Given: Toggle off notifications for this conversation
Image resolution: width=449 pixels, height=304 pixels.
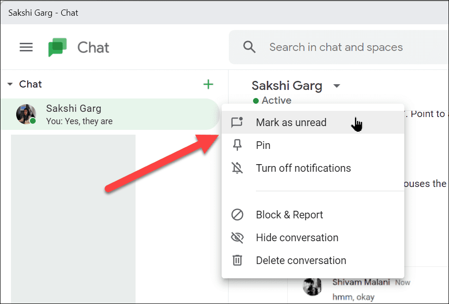Looking at the screenshot, I should [x=303, y=168].
